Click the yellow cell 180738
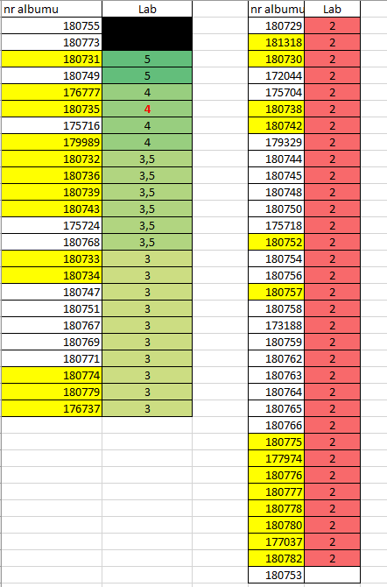 277,109
